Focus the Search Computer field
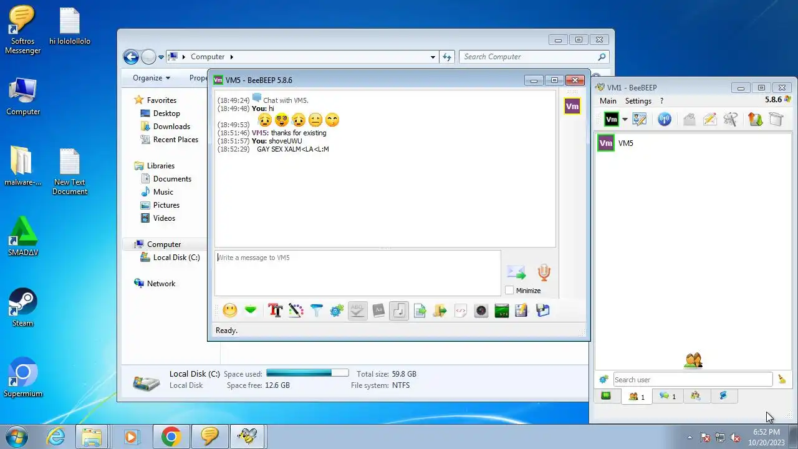This screenshot has height=449, width=798. [534, 57]
